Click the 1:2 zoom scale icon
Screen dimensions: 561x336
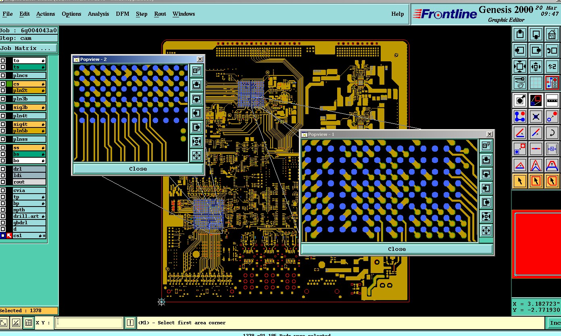tap(551, 67)
